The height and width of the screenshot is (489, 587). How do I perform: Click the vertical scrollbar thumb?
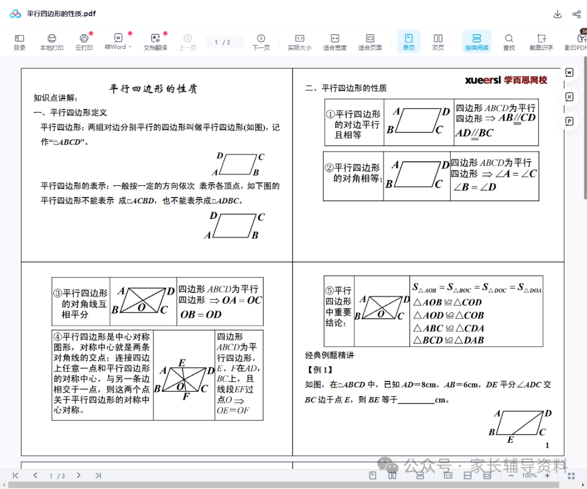[x=585, y=127]
